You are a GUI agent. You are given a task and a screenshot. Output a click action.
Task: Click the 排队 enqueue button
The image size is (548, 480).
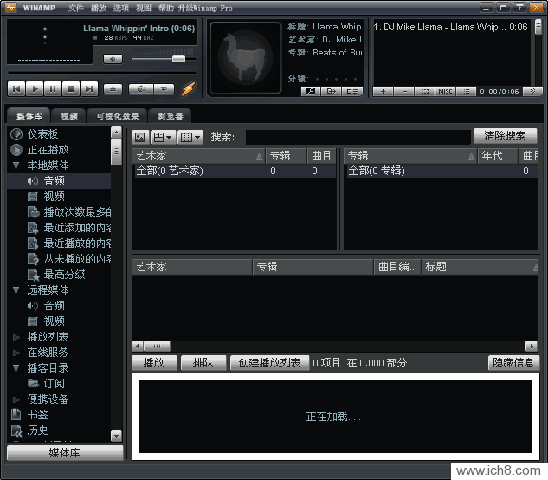pyautogui.click(x=203, y=363)
